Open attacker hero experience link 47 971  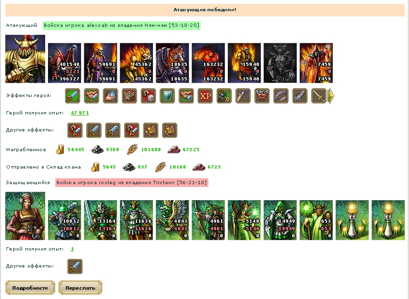coord(80,113)
